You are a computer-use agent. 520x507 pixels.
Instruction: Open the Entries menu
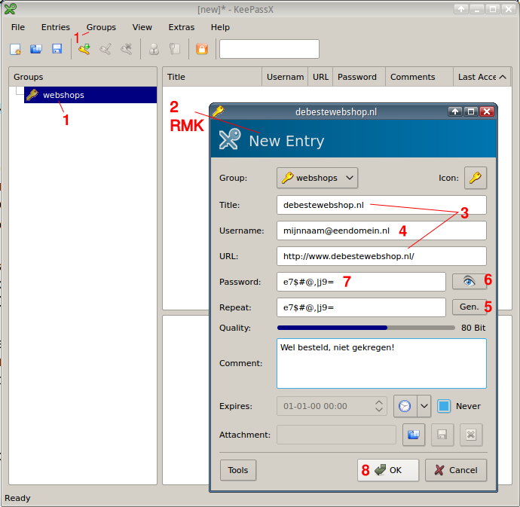56,27
